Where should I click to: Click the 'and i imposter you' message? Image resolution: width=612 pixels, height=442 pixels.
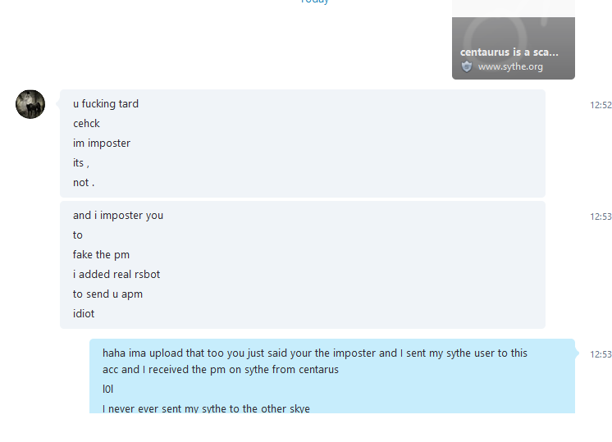[x=118, y=216]
